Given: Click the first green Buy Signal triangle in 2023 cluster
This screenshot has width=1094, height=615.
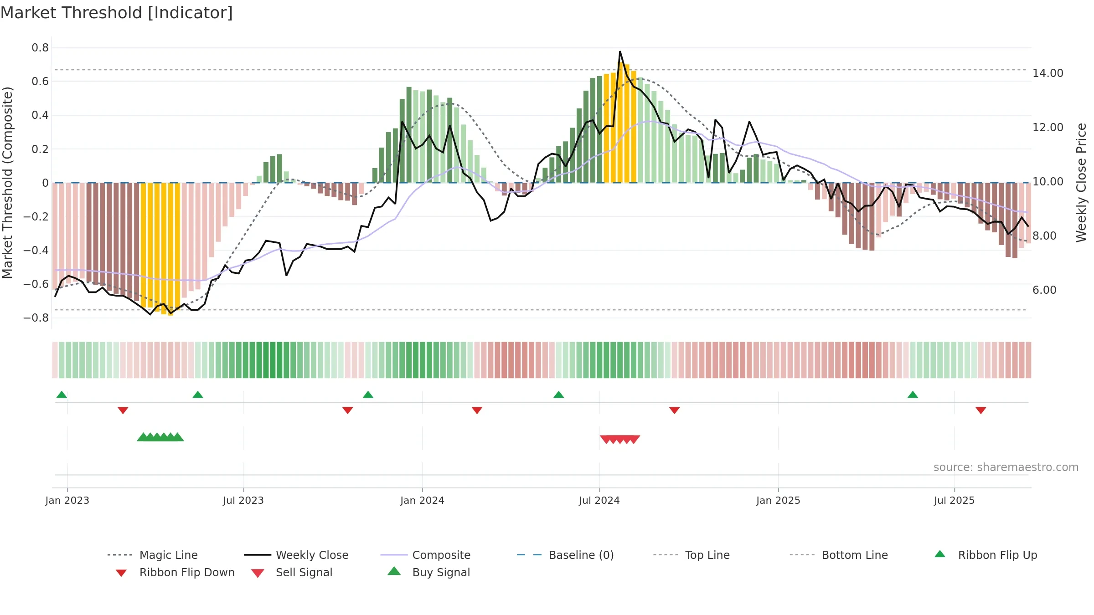Looking at the screenshot, I should coord(143,437).
